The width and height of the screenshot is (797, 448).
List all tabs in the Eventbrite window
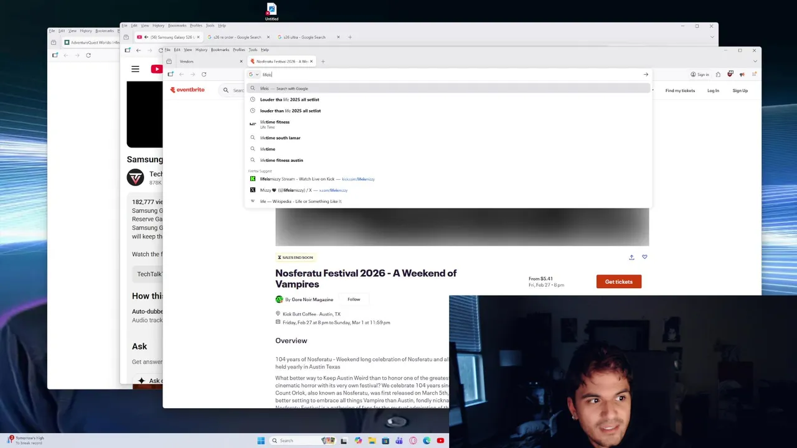click(755, 62)
